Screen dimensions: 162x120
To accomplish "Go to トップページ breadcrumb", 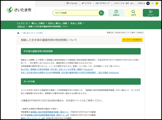I will click(x=22, y=23).
